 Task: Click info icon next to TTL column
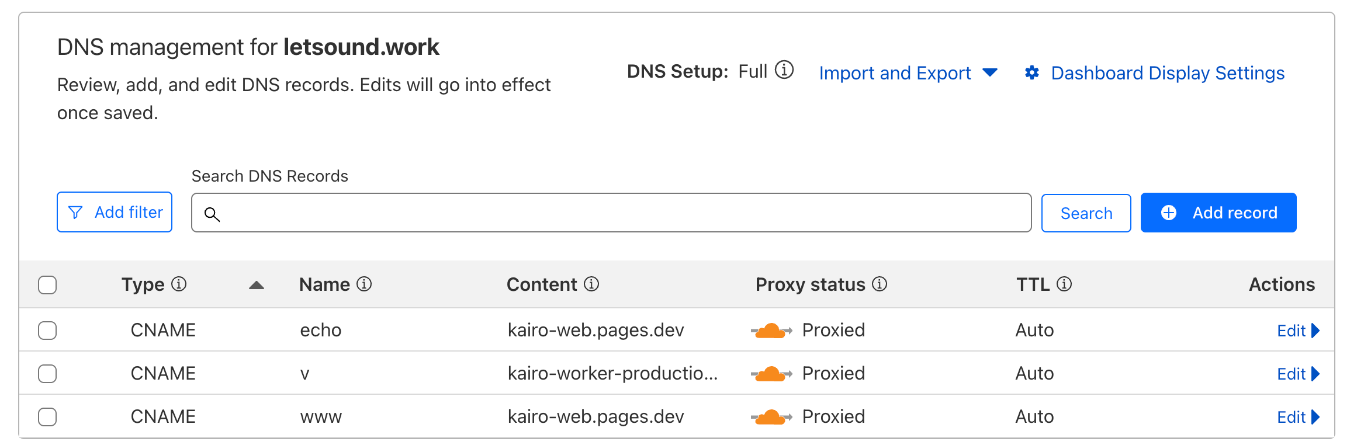click(1064, 284)
